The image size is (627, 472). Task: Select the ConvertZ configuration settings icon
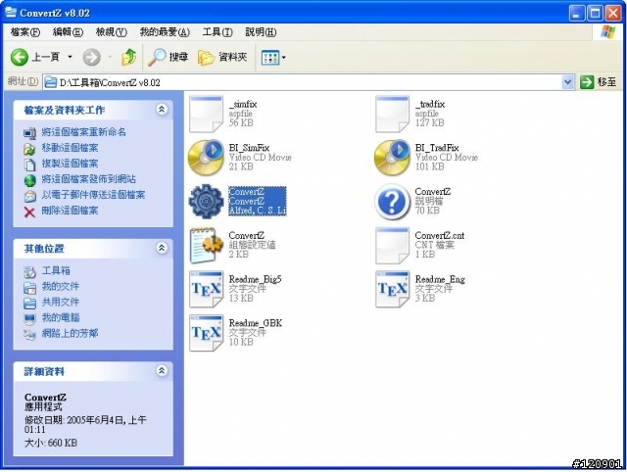(x=206, y=246)
